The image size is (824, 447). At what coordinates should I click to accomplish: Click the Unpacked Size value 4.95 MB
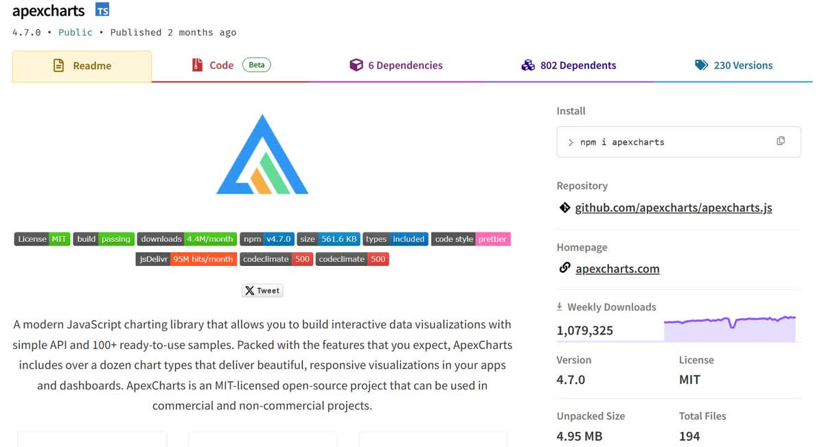click(x=580, y=436)
